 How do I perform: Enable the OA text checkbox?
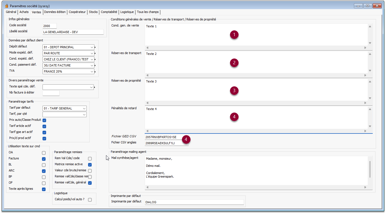tap(44, 153)
